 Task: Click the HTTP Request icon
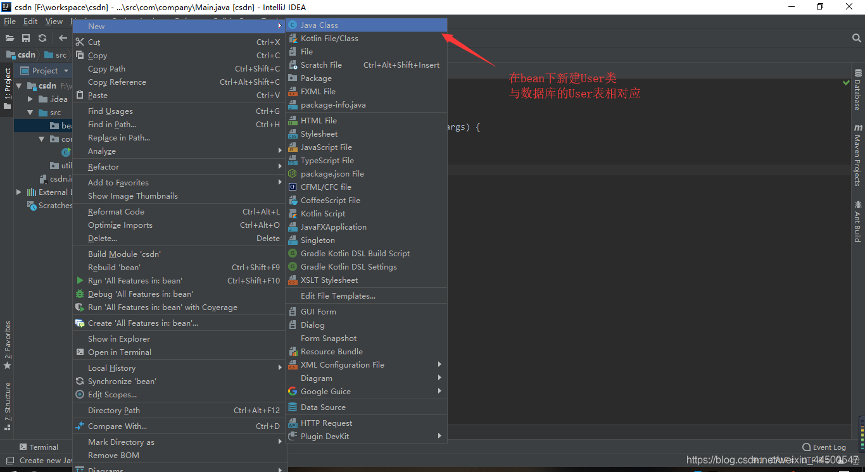pos(293,423)
